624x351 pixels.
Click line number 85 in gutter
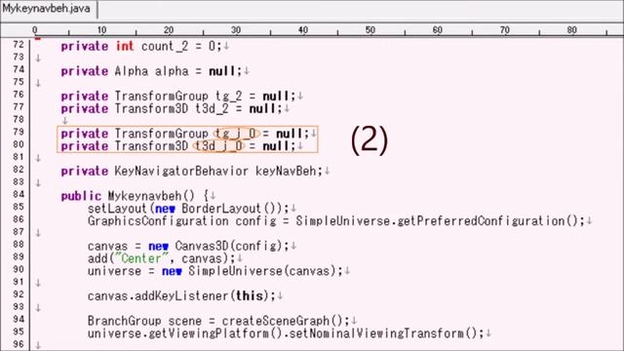point(19,207)
